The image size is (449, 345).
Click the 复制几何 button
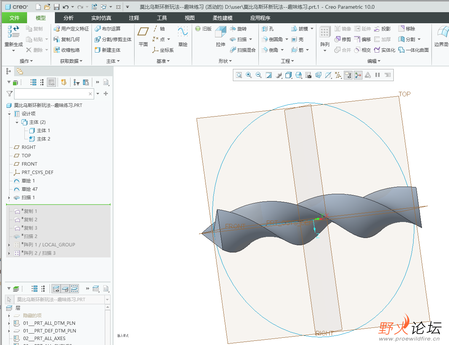(x=67, y=39)
